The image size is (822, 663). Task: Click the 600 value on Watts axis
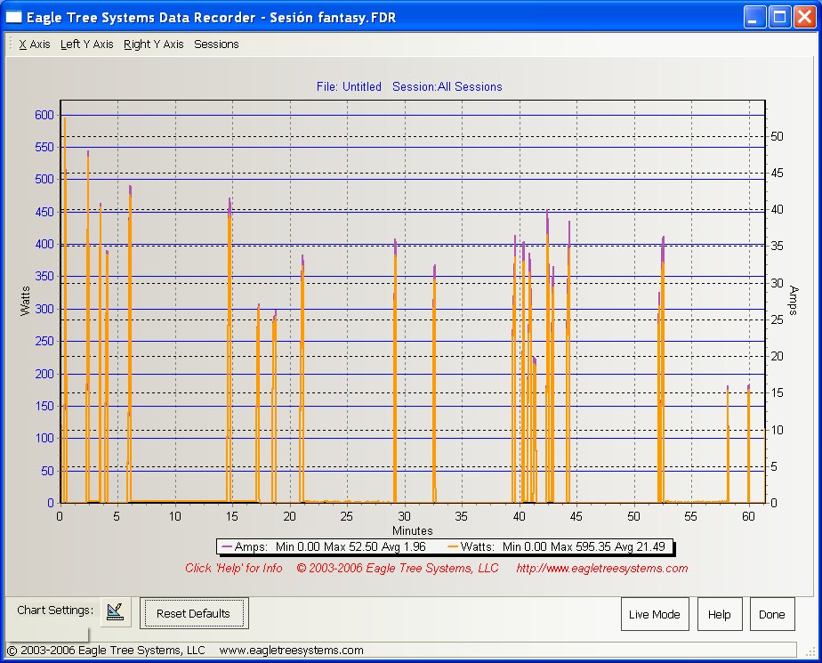coord(44,115)
